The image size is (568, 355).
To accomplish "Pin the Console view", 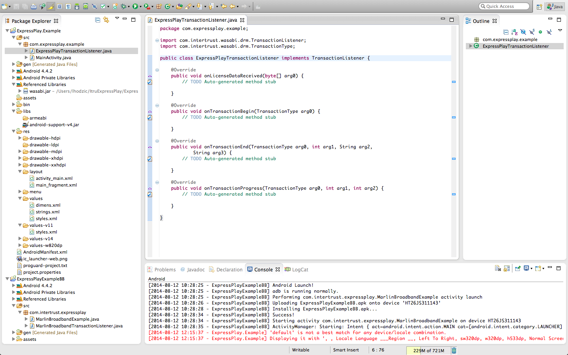I will pyautogui.click(x=518, y=269).
